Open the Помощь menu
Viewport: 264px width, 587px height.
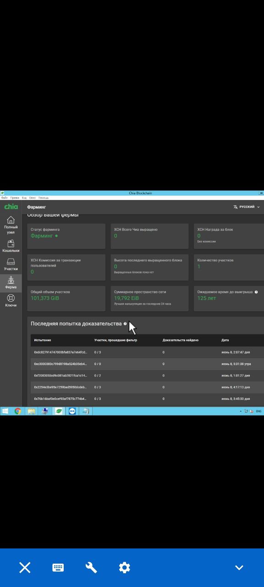tap(44, 198)
